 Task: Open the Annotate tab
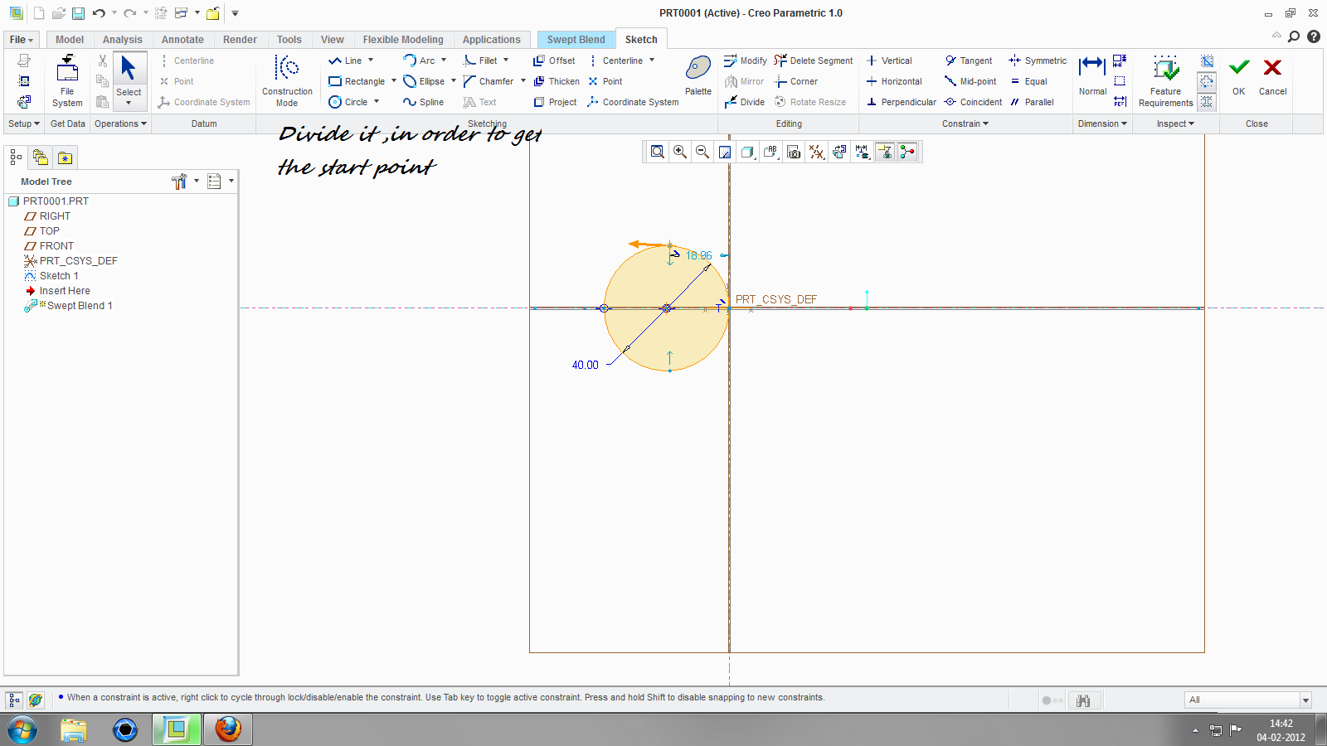pyautogui.click(x=182, y=40)
